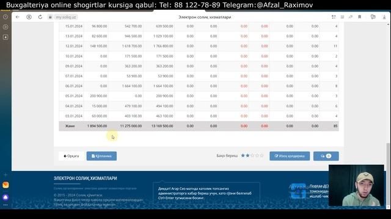Image resolution: width=391 pixels, height=219 pixels.
Task: Click the Жами total row label
Action: (70, 126)
